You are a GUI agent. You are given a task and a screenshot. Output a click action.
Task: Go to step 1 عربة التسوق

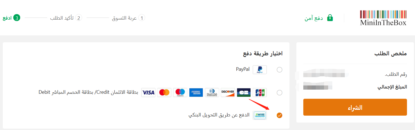coord(129,18)
